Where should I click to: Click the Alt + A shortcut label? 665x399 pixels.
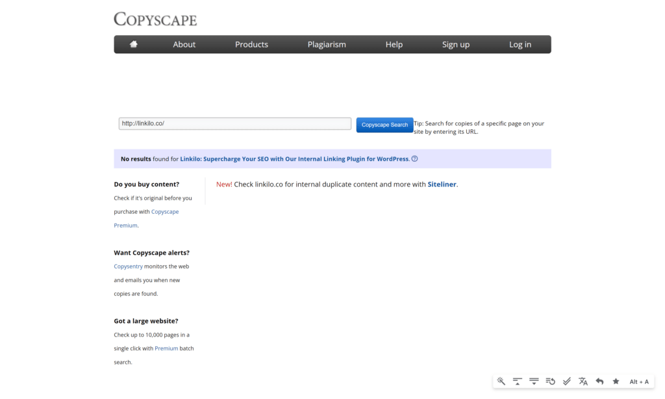click(639, 381)
